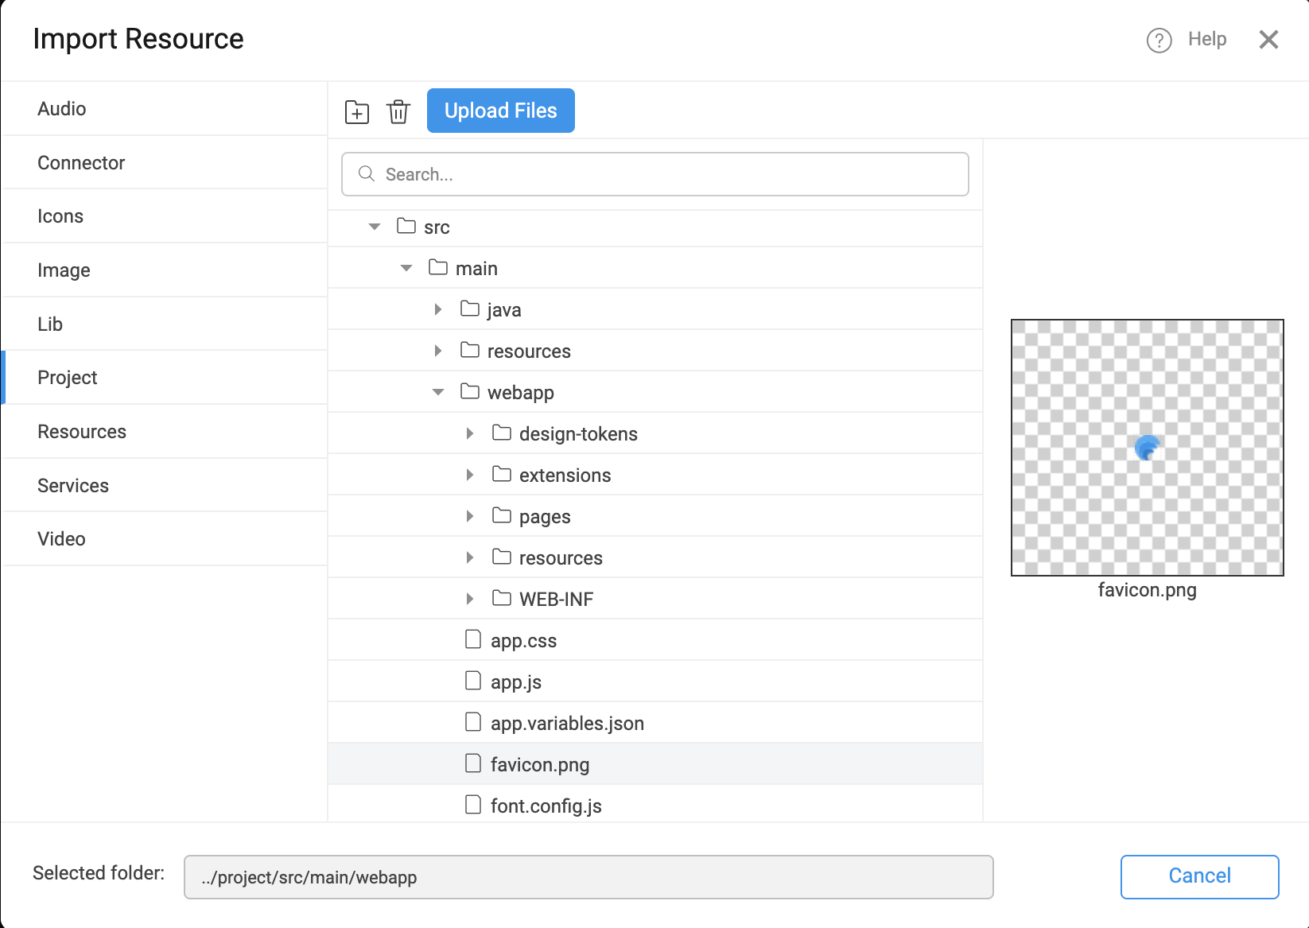
Task: Expand the java folder
Action: coord(438,309)
